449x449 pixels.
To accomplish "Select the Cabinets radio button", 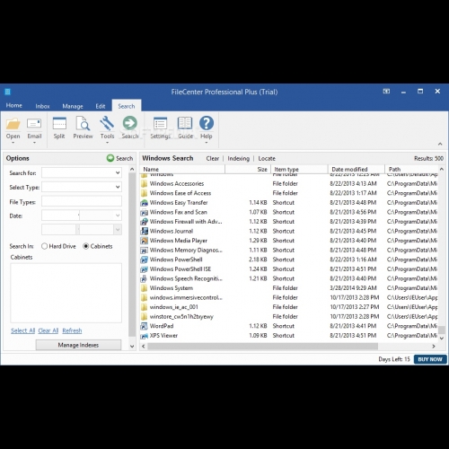I will tap(85, 246).
